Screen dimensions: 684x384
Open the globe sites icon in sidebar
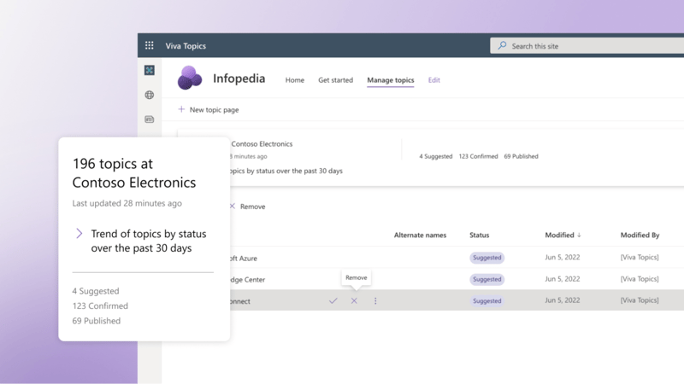pyautogui.click(x=149, y=95)
